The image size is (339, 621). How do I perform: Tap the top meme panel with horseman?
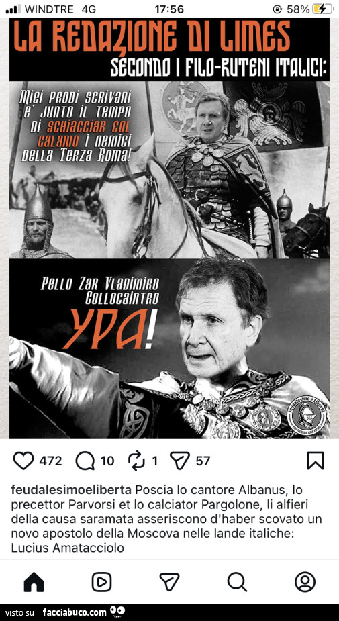(x=169, y=170)
